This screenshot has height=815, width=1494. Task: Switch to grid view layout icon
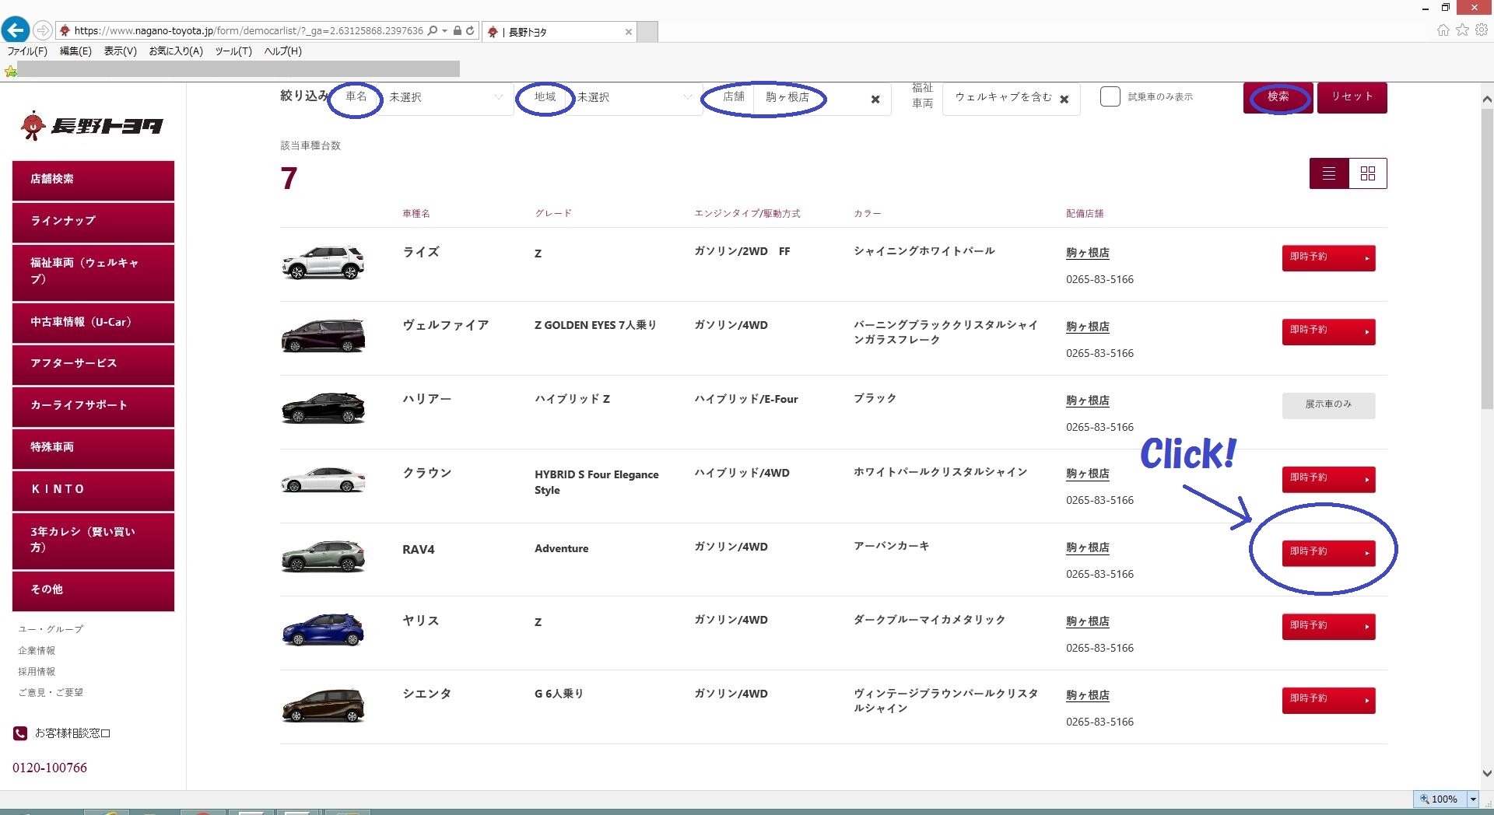[1368, 173]
